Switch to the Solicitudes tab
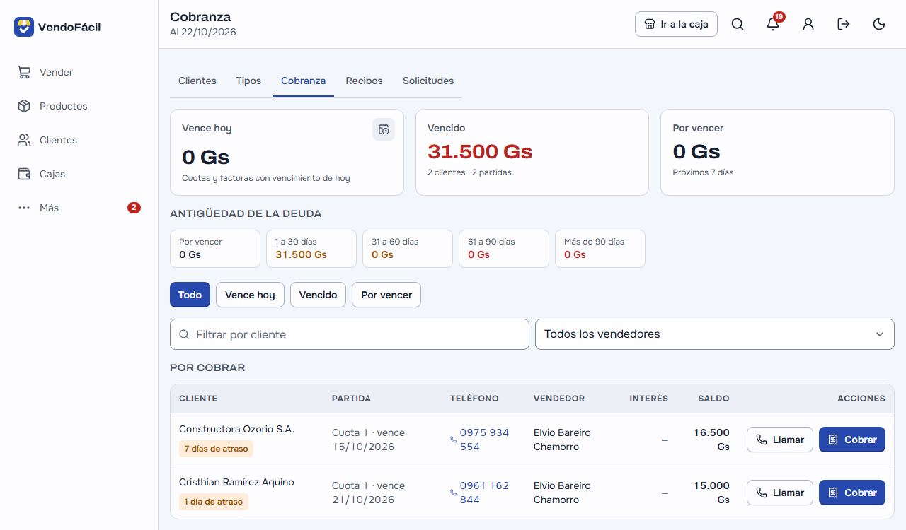Image resolution: width=906 pixels, height=530 pixels. point(428,81)
